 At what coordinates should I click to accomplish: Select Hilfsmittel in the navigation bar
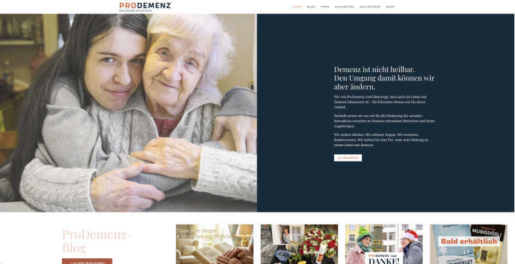(344, 7)
